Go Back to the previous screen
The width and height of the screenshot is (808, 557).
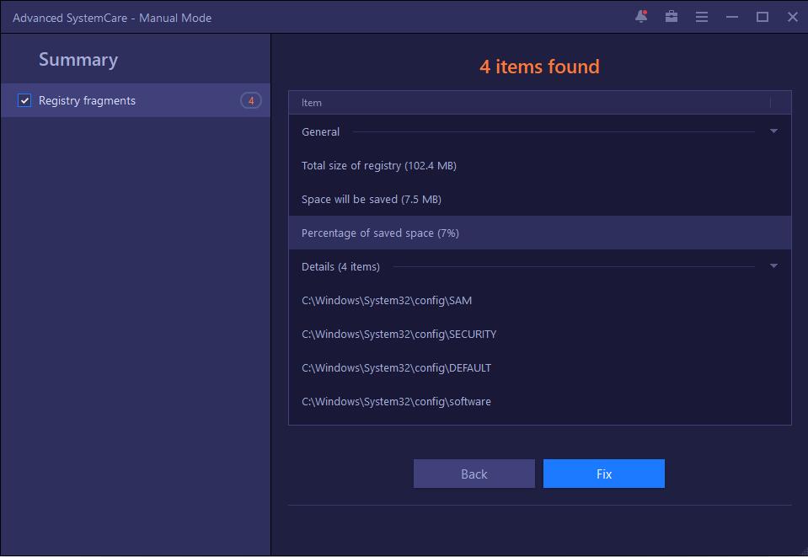tap(474, 474)
